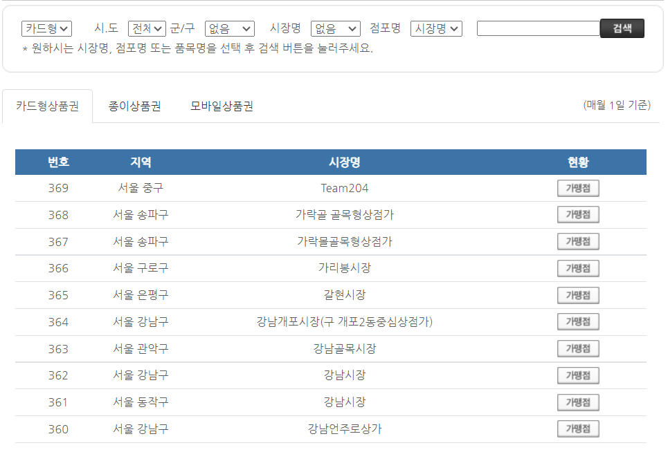The height and width of the screenshot is (452, 668).
Task: Click the 서울 동작구 region cell
Action: 141,402
